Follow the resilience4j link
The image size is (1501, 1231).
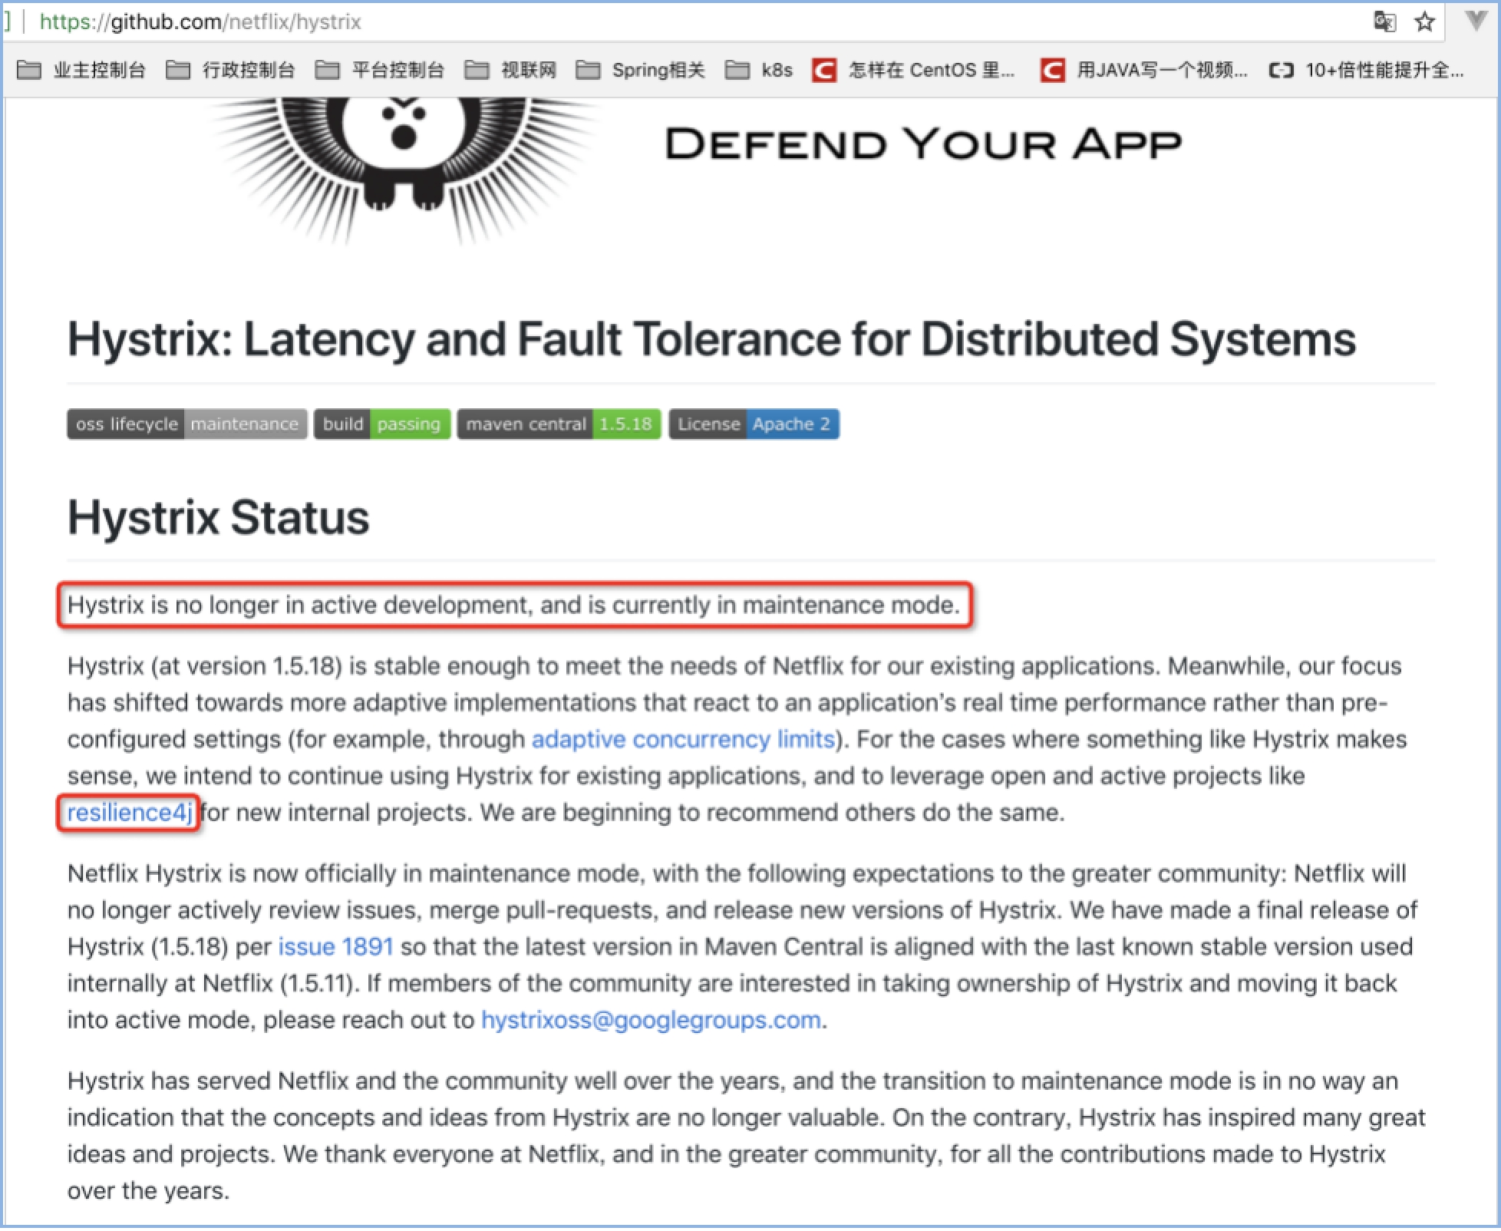pos(129,813)
